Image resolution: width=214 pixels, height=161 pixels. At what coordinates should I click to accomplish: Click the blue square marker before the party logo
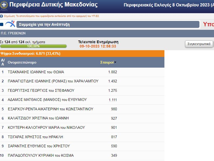pos(2,24)
